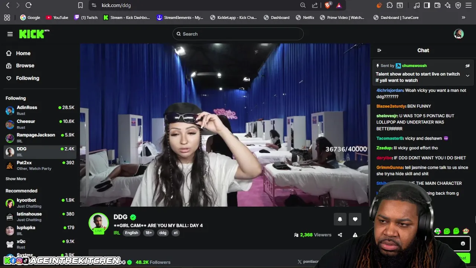Open the Brave VPN shield icon

[458, 5]
